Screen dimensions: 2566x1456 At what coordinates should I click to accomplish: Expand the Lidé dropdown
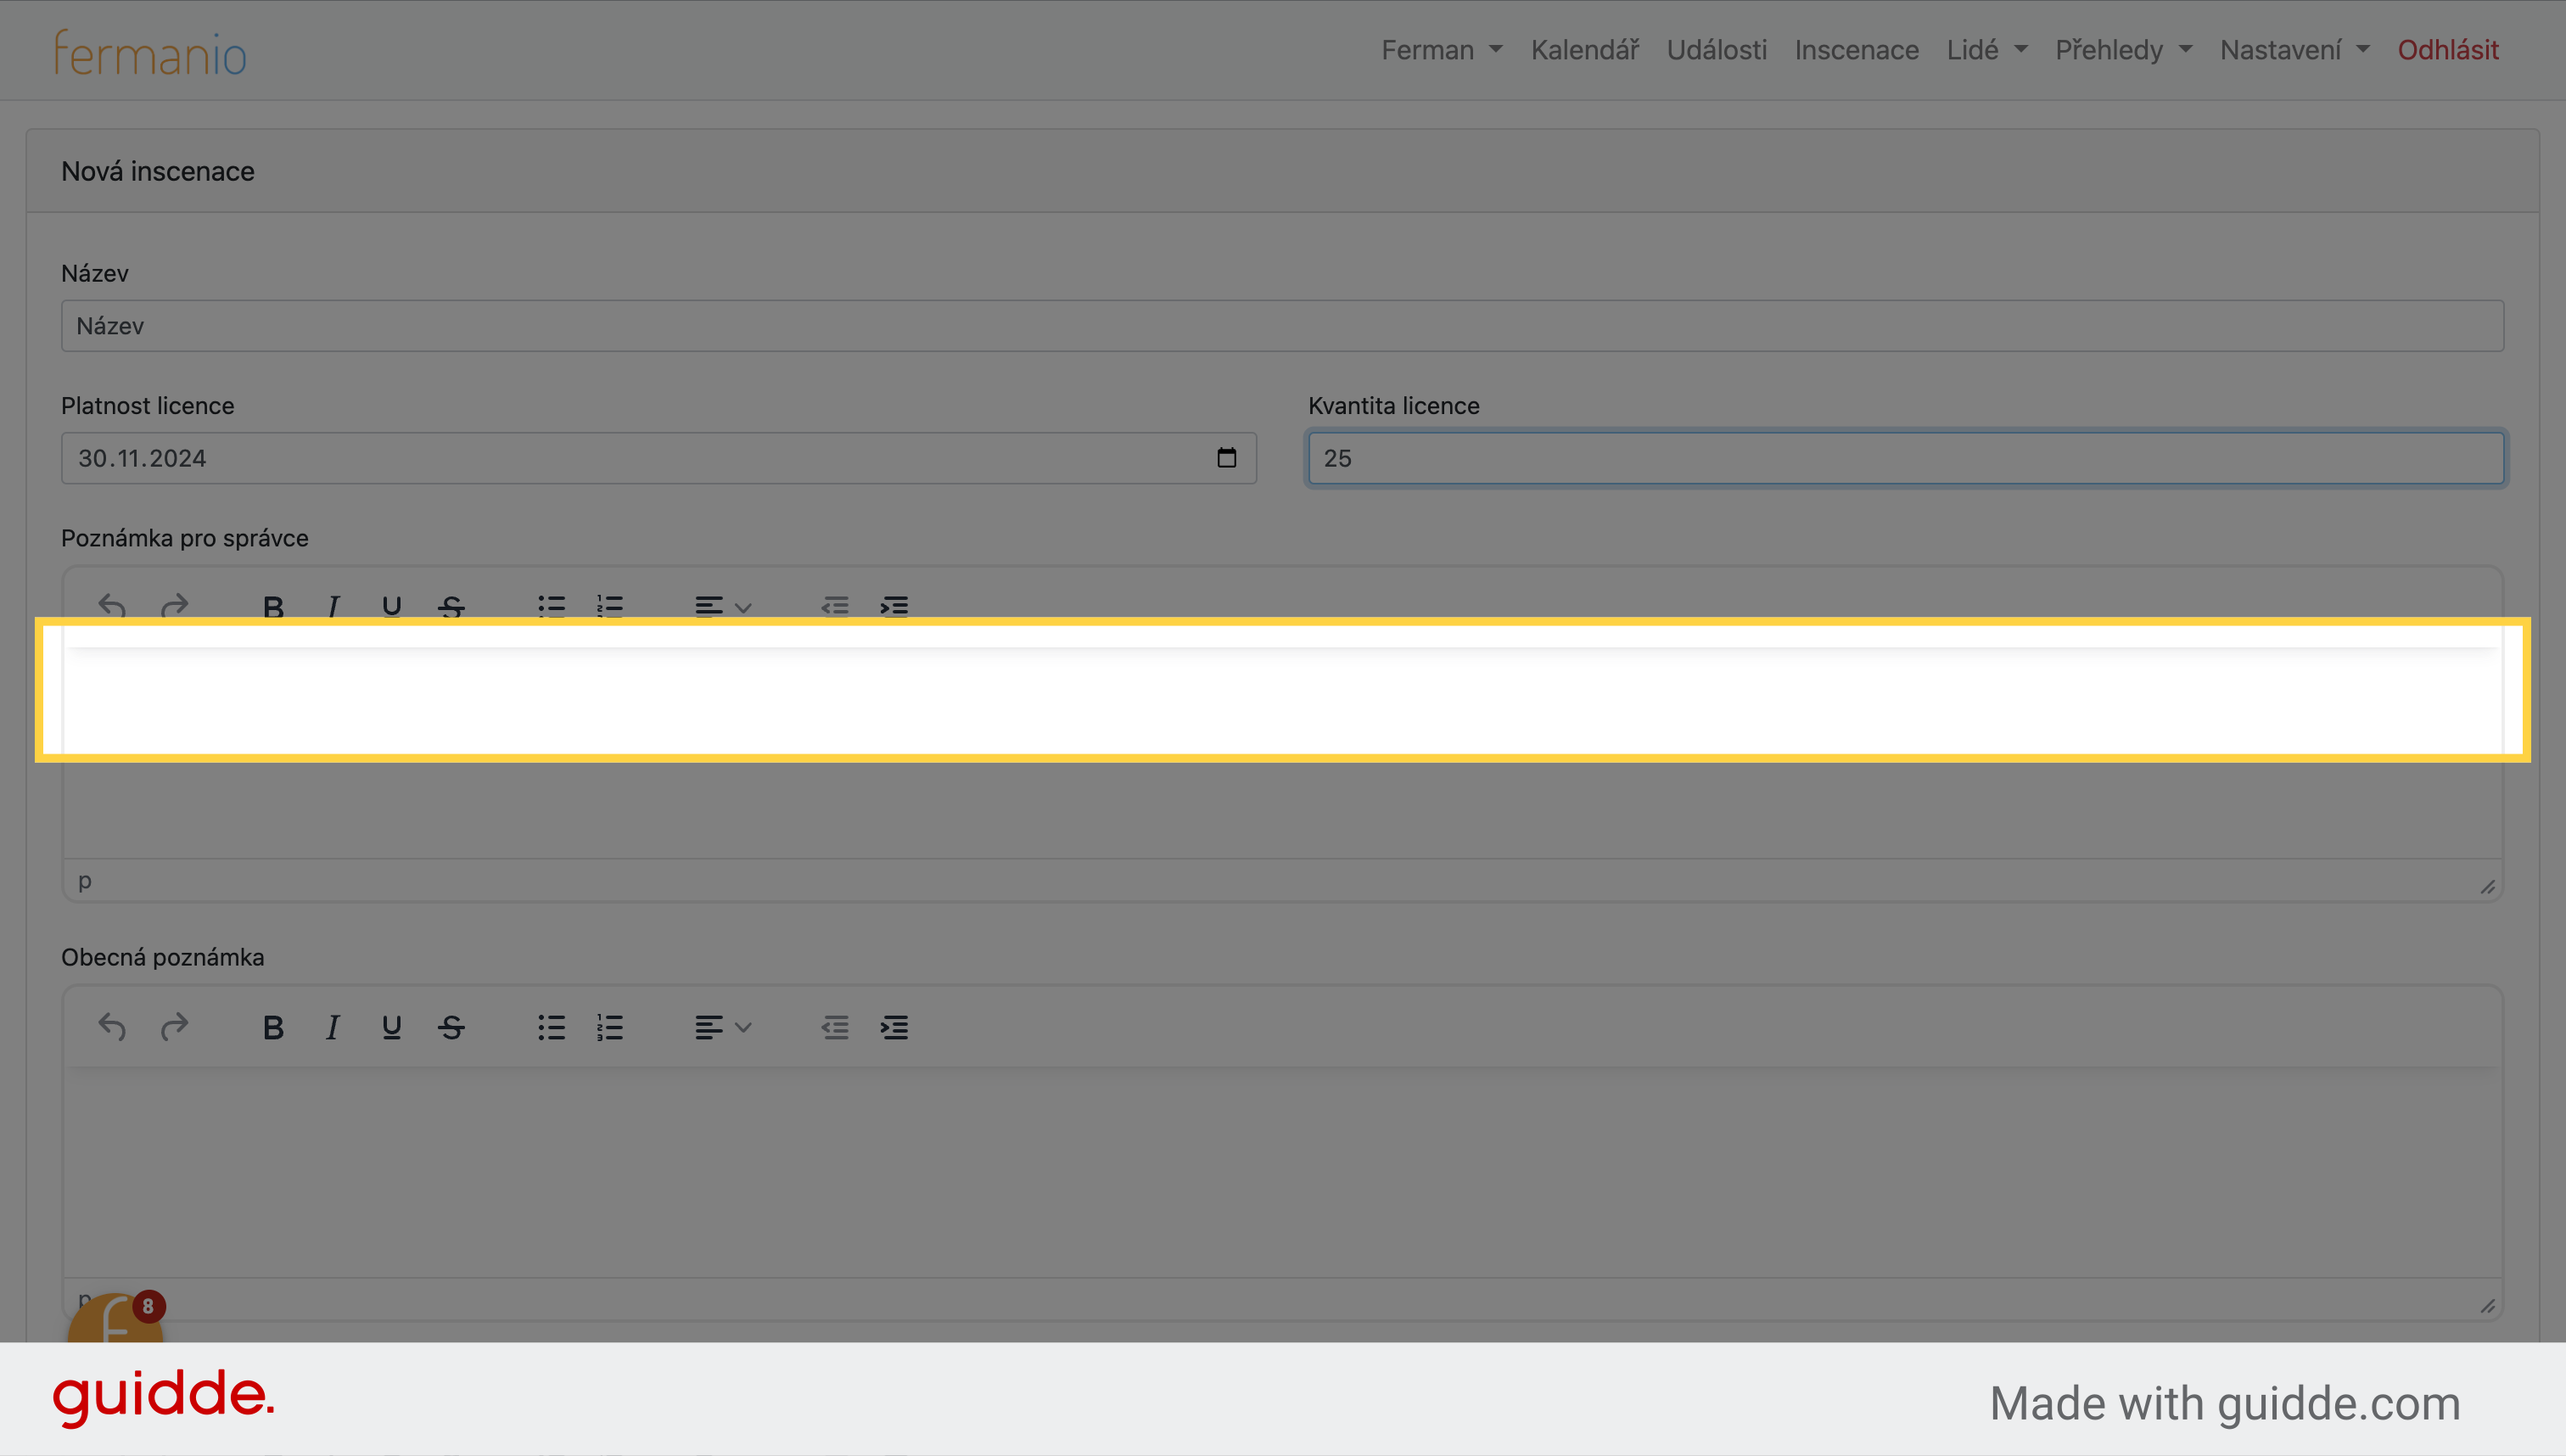click(x=1987, y=50)
